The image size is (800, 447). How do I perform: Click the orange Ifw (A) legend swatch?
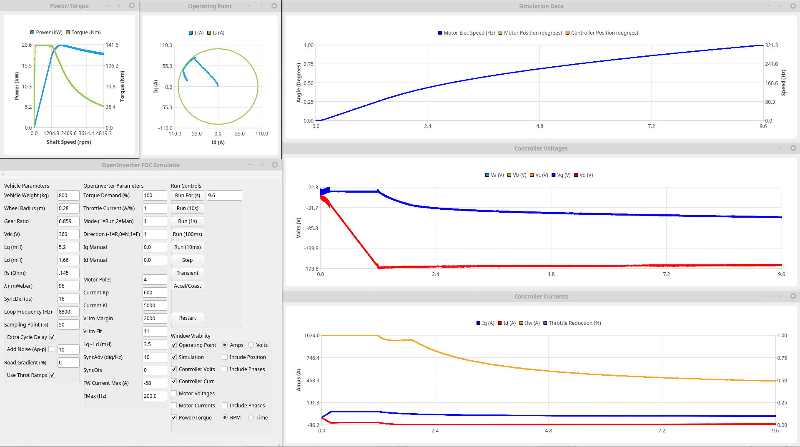pyautogui.click(x=521, y=323)
